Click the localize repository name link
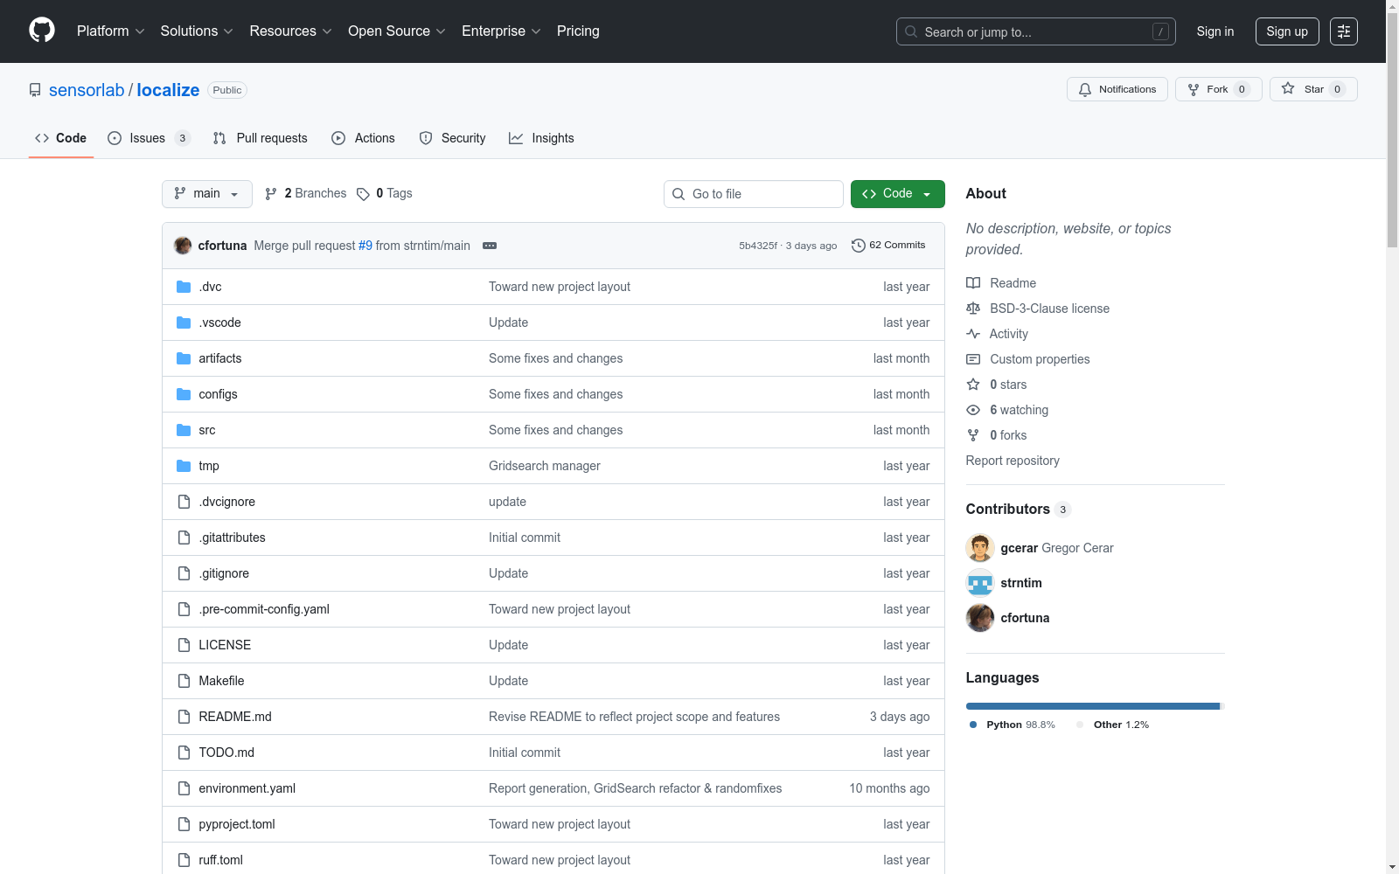Image resolution: width=1399 pixels, height=874 pixels. [x=168, y=90]
